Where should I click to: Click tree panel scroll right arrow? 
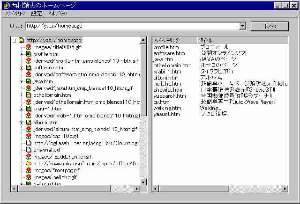137,189
